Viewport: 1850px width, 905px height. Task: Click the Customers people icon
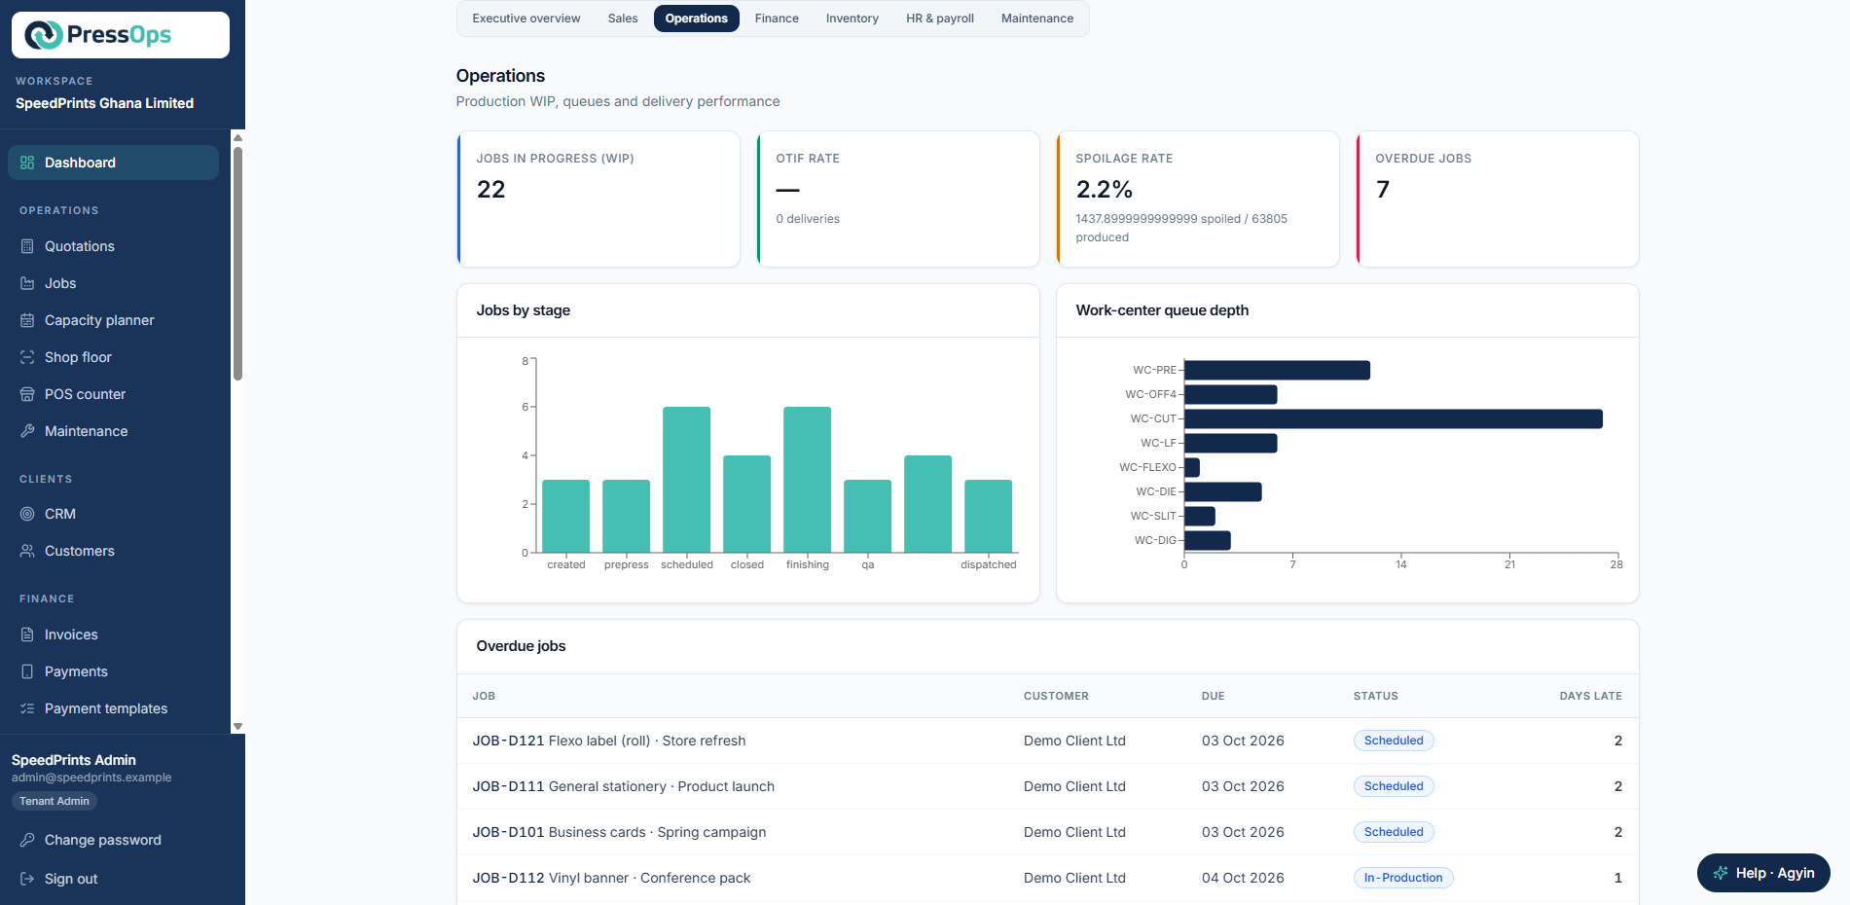click(27, 551)
